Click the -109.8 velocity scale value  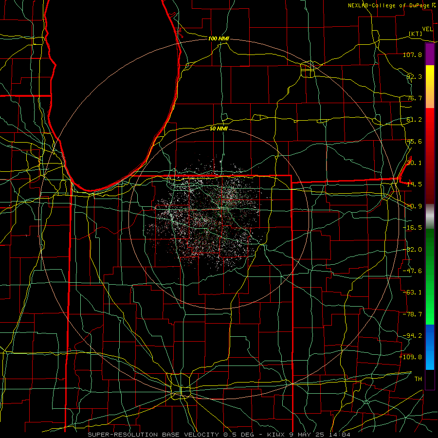(411, 357)
